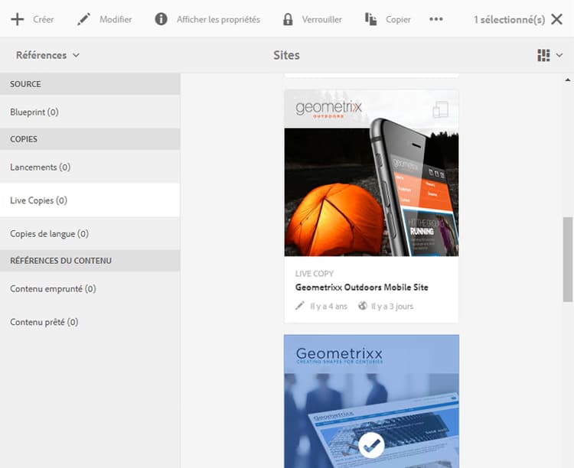This screenshot has height=468, width=574.
Task: Select Lancements (0) reference
Action: tap(90, 167)
